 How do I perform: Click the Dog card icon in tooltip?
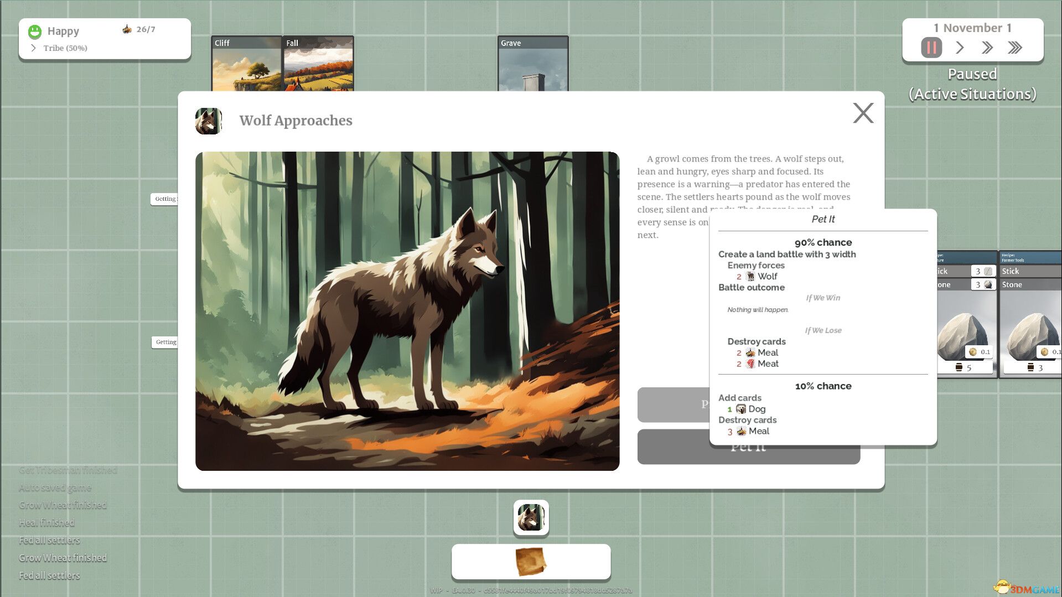click(x=741, y=409)
